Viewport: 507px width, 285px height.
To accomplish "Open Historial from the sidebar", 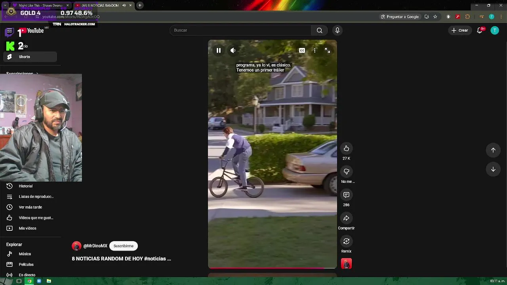I will 30,186.
